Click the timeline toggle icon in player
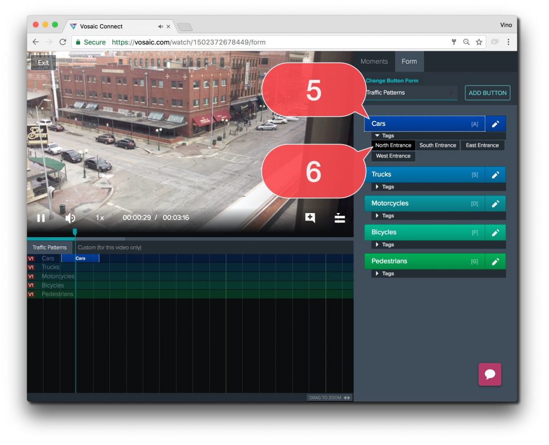This screenshot has height=445, width=549. click(339, 218)
